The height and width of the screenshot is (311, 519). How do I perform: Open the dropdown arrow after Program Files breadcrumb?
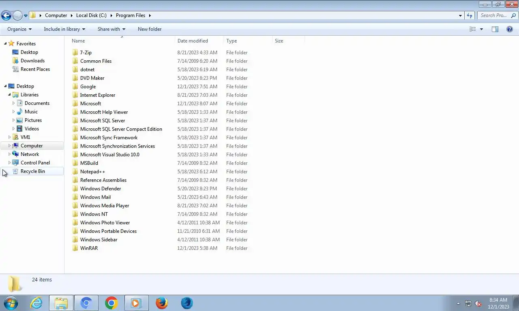point(150,15)
